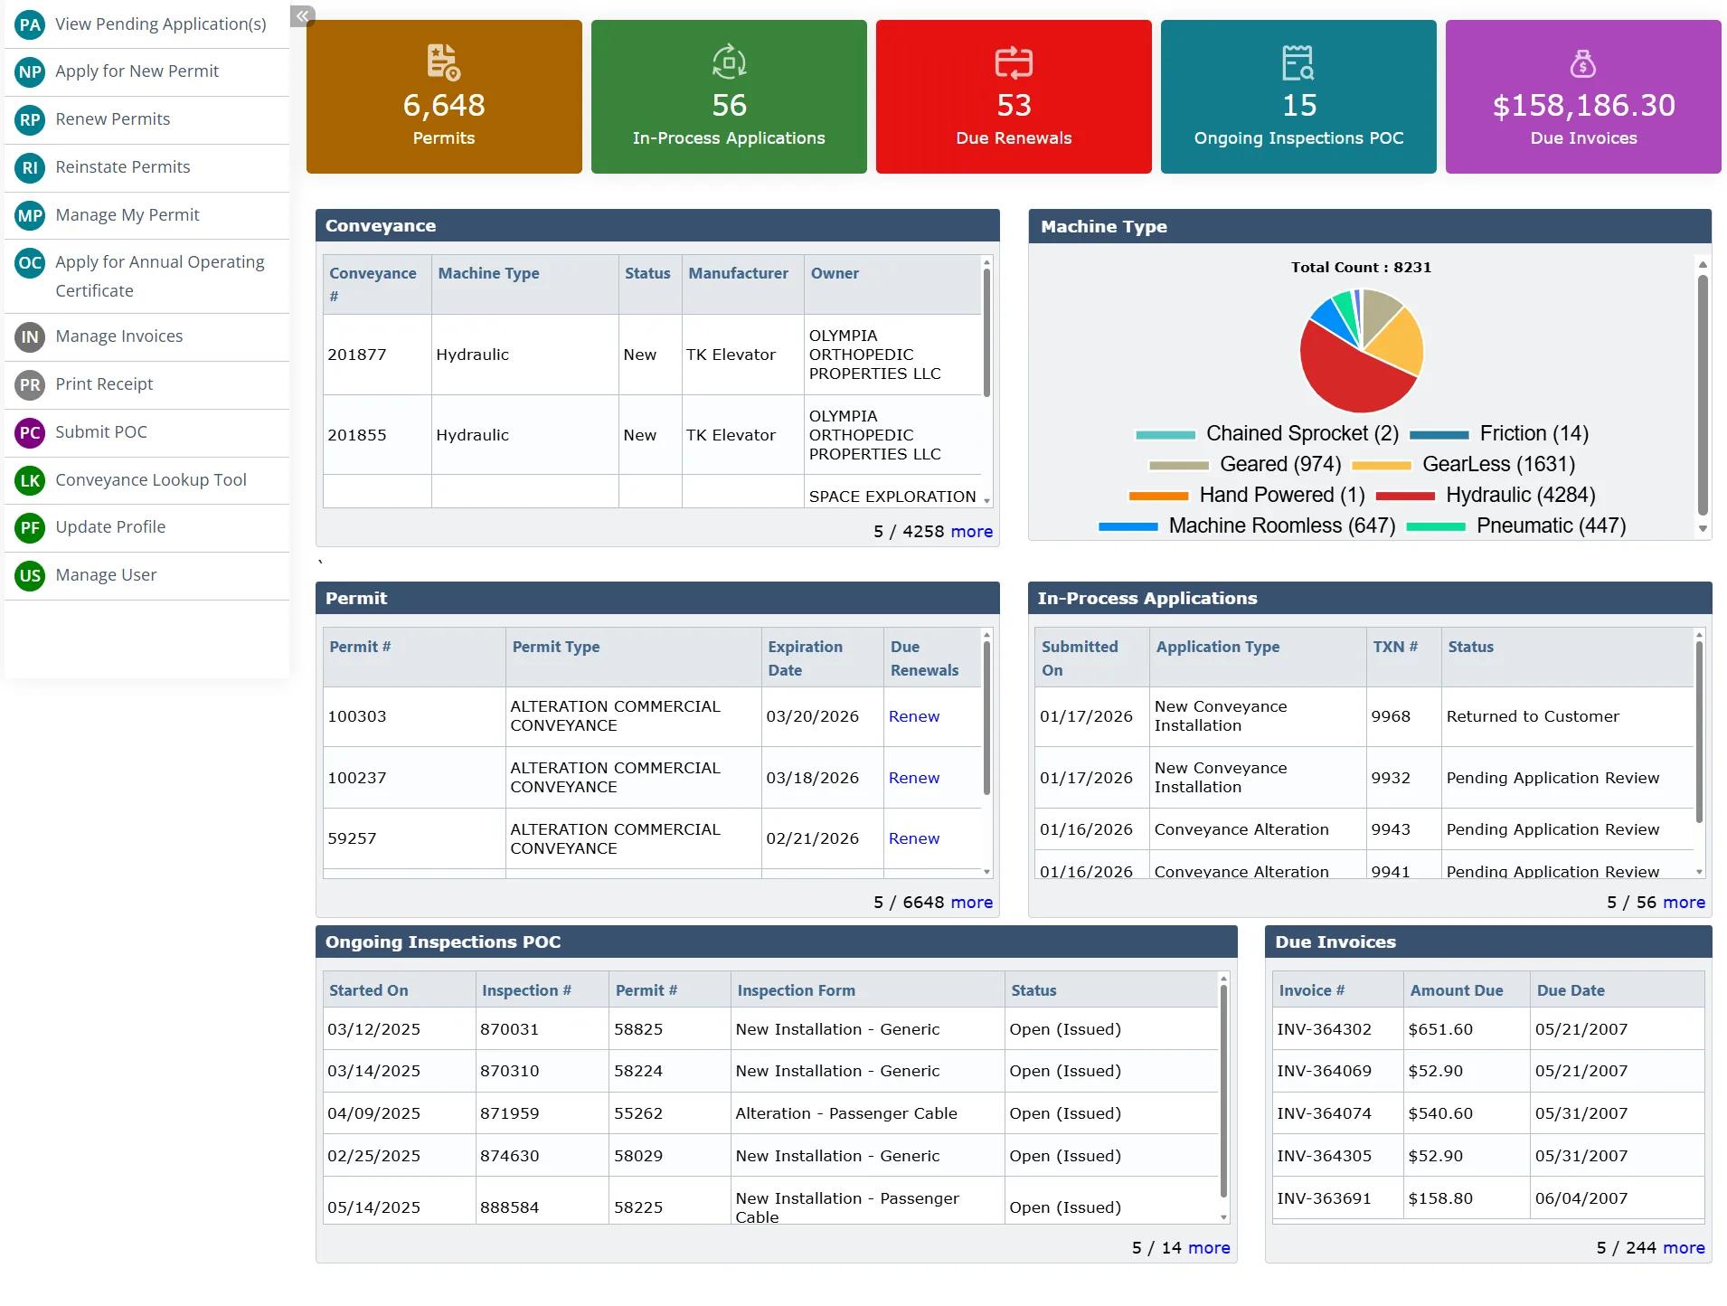Screen dimensions: 1727x1306
Task: Click Renew link for permit 100303
Action: [913, 716]
